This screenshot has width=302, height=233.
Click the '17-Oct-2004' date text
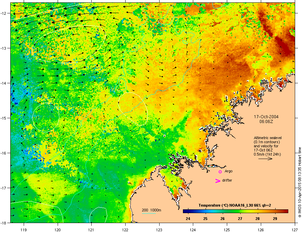coord(266,117)
